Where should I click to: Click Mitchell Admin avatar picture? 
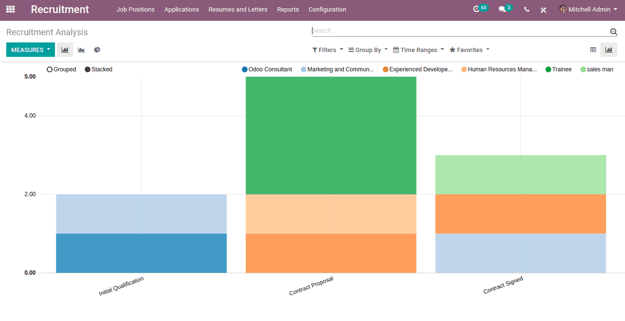(562, 9)
